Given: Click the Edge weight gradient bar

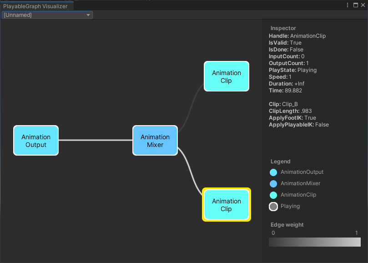Looking at the screenshot, I should click(314, 242).
